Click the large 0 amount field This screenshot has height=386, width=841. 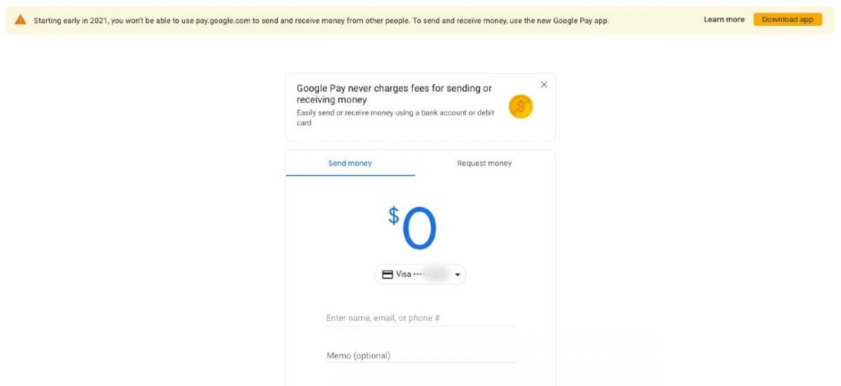[x=419, y=229]
